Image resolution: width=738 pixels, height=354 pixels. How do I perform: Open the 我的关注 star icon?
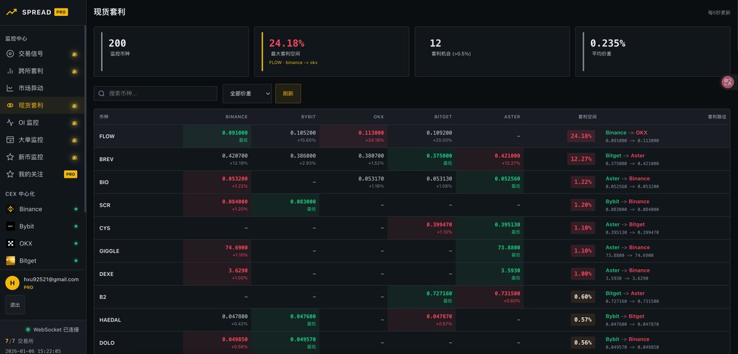point(10,174)
